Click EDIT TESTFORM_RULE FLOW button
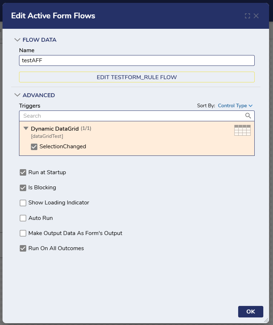The width and height of the screenshot is (273, 325). click(x=137, y=77)
